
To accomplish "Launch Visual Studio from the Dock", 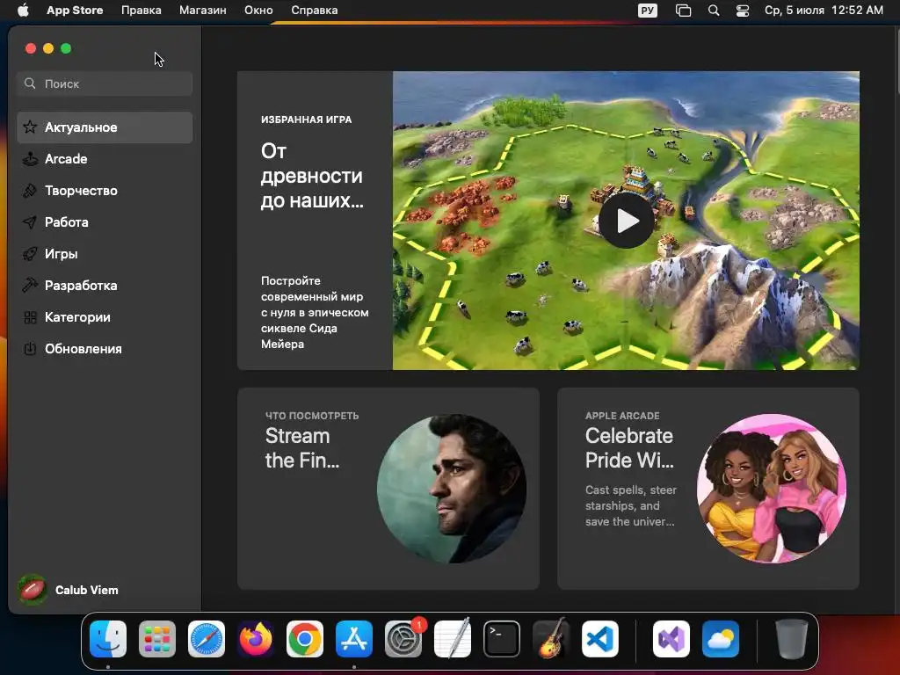I will (x=671, y=639).
